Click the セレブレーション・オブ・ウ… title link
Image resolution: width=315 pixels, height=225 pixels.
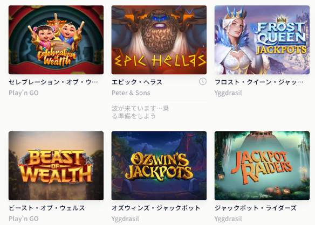pyautogui.click(x=53, y=82)
